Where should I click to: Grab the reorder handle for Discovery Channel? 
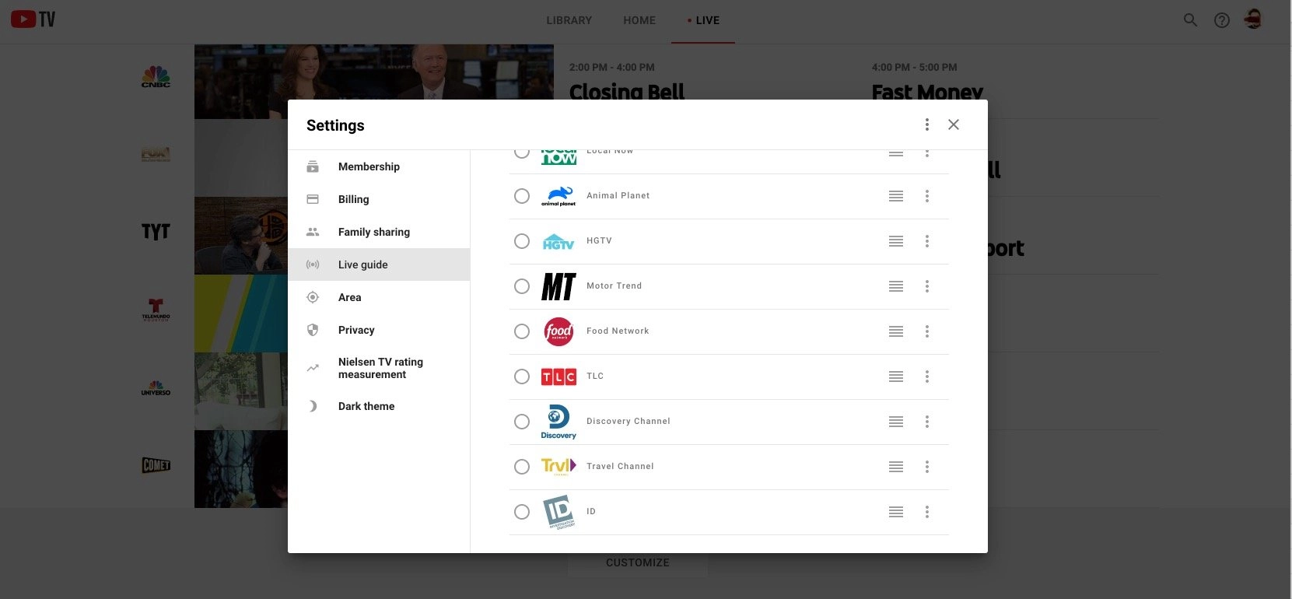(x=896, y=422)
